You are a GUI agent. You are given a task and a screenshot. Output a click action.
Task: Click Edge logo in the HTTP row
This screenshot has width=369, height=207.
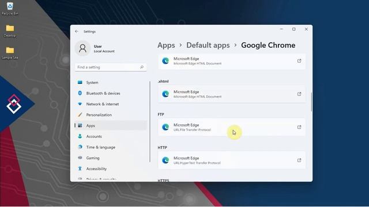point(165,160)
